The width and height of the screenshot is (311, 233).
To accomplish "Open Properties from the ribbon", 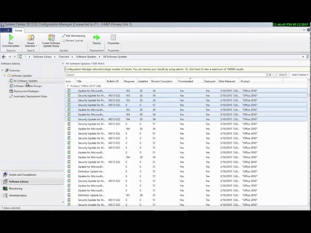I will click(x=113, y=39).
